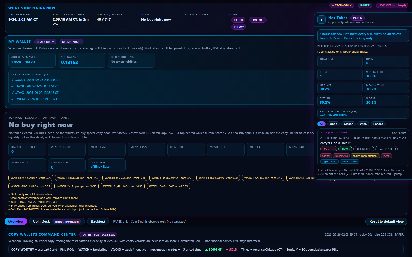Click the LIVE-LOGGED 0 card
Screen dimensions: 412x257
point(67,165)
